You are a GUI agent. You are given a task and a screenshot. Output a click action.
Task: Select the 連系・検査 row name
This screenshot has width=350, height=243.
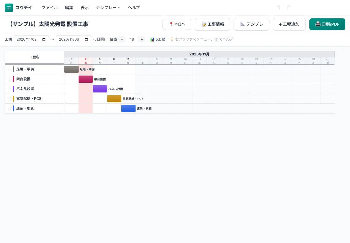tap(25, 108)
